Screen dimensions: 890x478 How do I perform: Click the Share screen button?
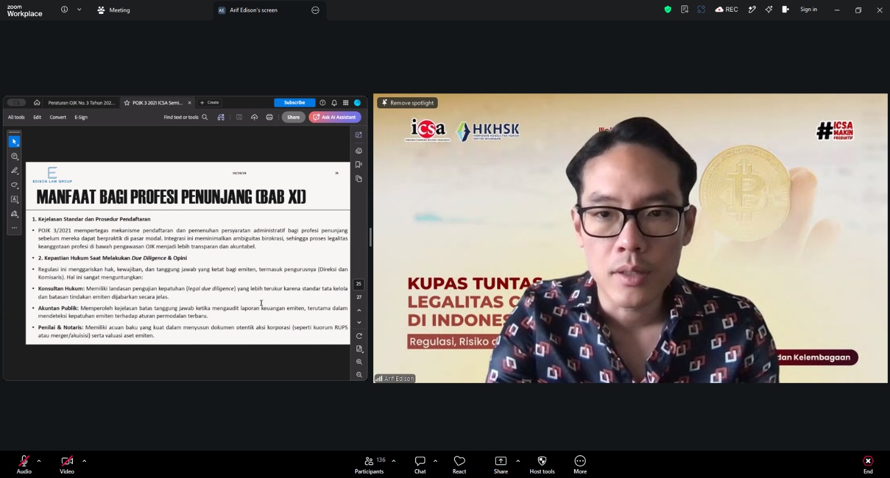[501, 465]
